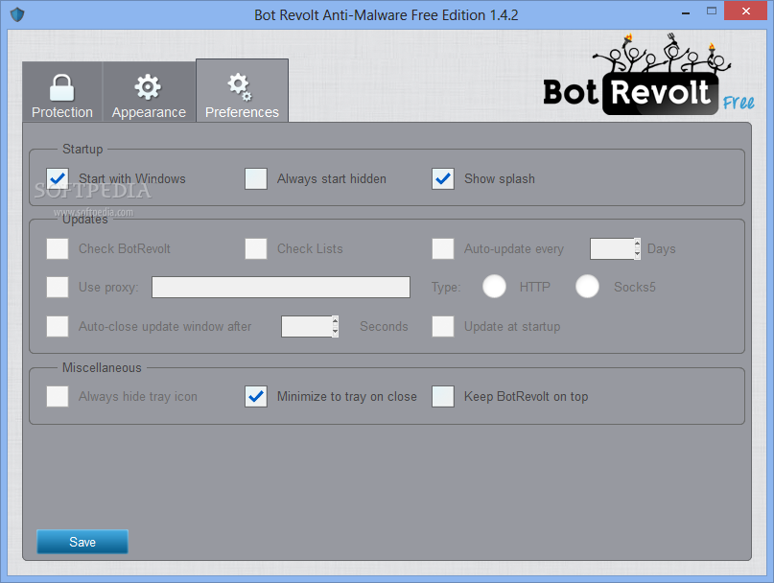This screenshot has height=583, width=774.
Task: Click inside the Seconds number field
Action: (307, 326)
